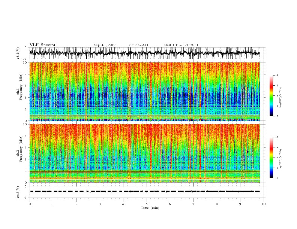Screen dimensions: 297x229
Task: Click the time axis tick label "8"
Action: coord(217,204)
